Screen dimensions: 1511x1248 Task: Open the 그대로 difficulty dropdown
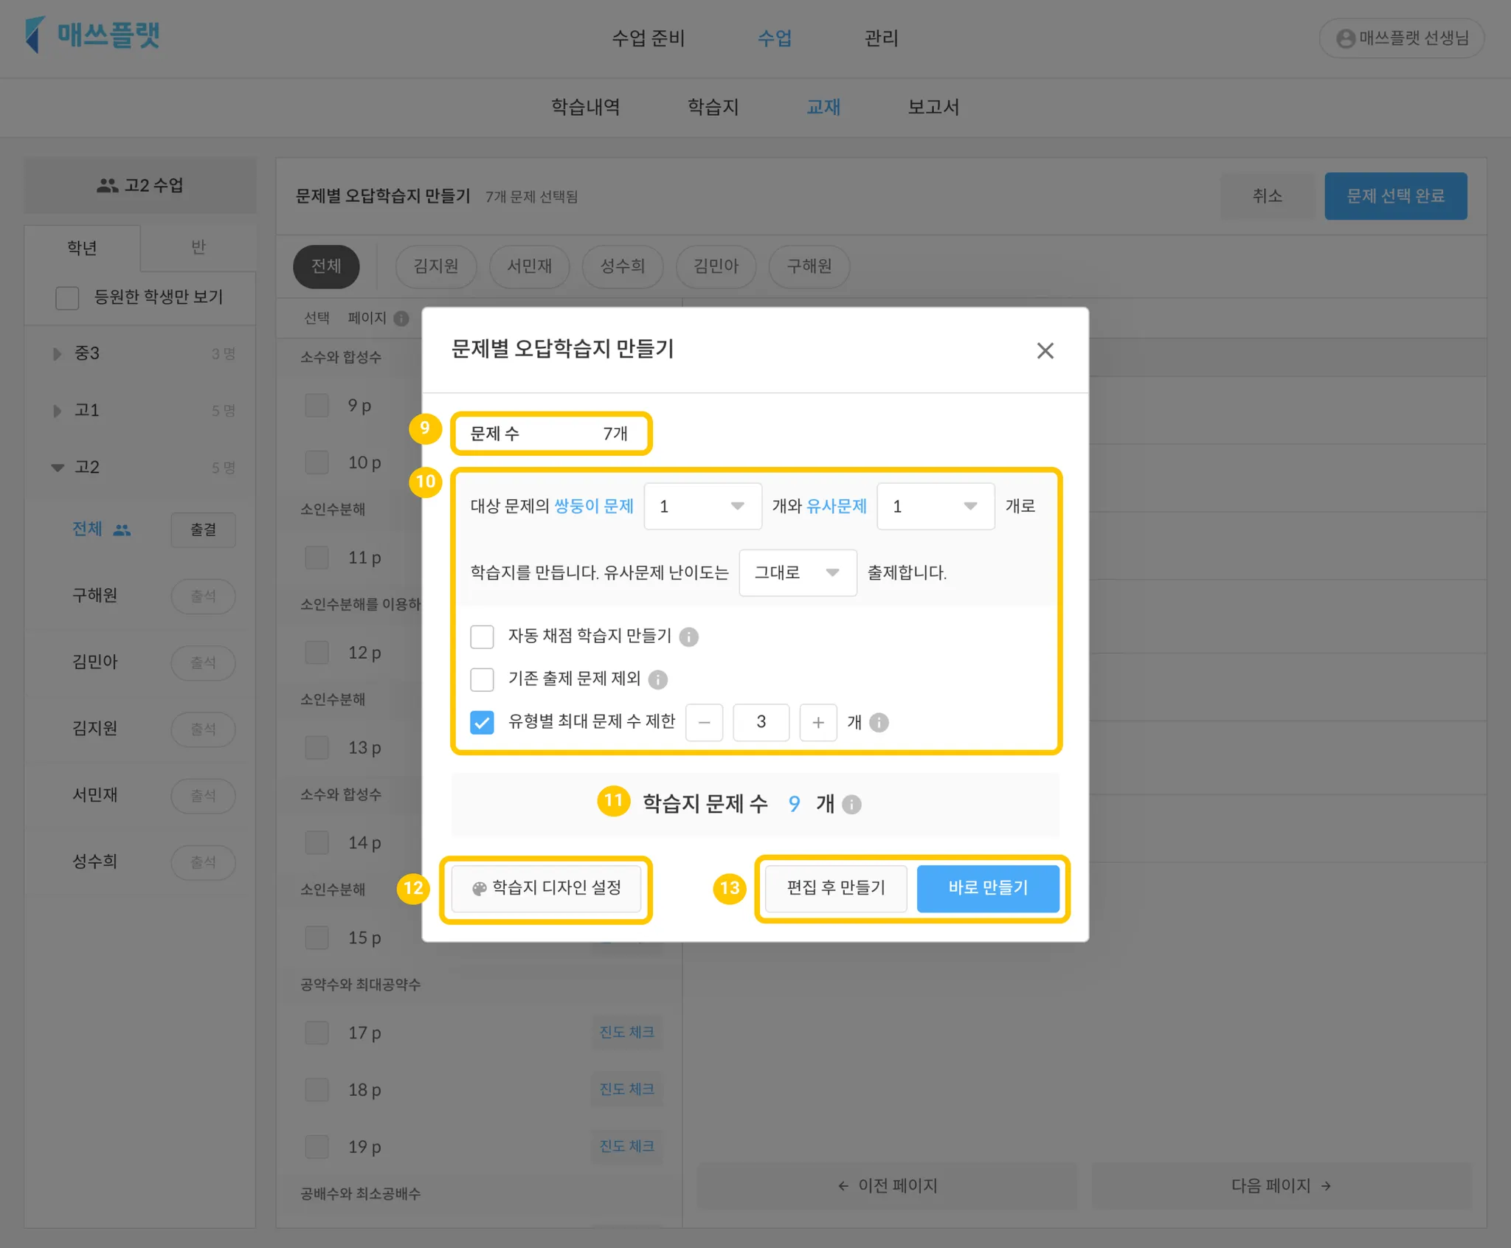pyautogui.click(x=797, y=572)
